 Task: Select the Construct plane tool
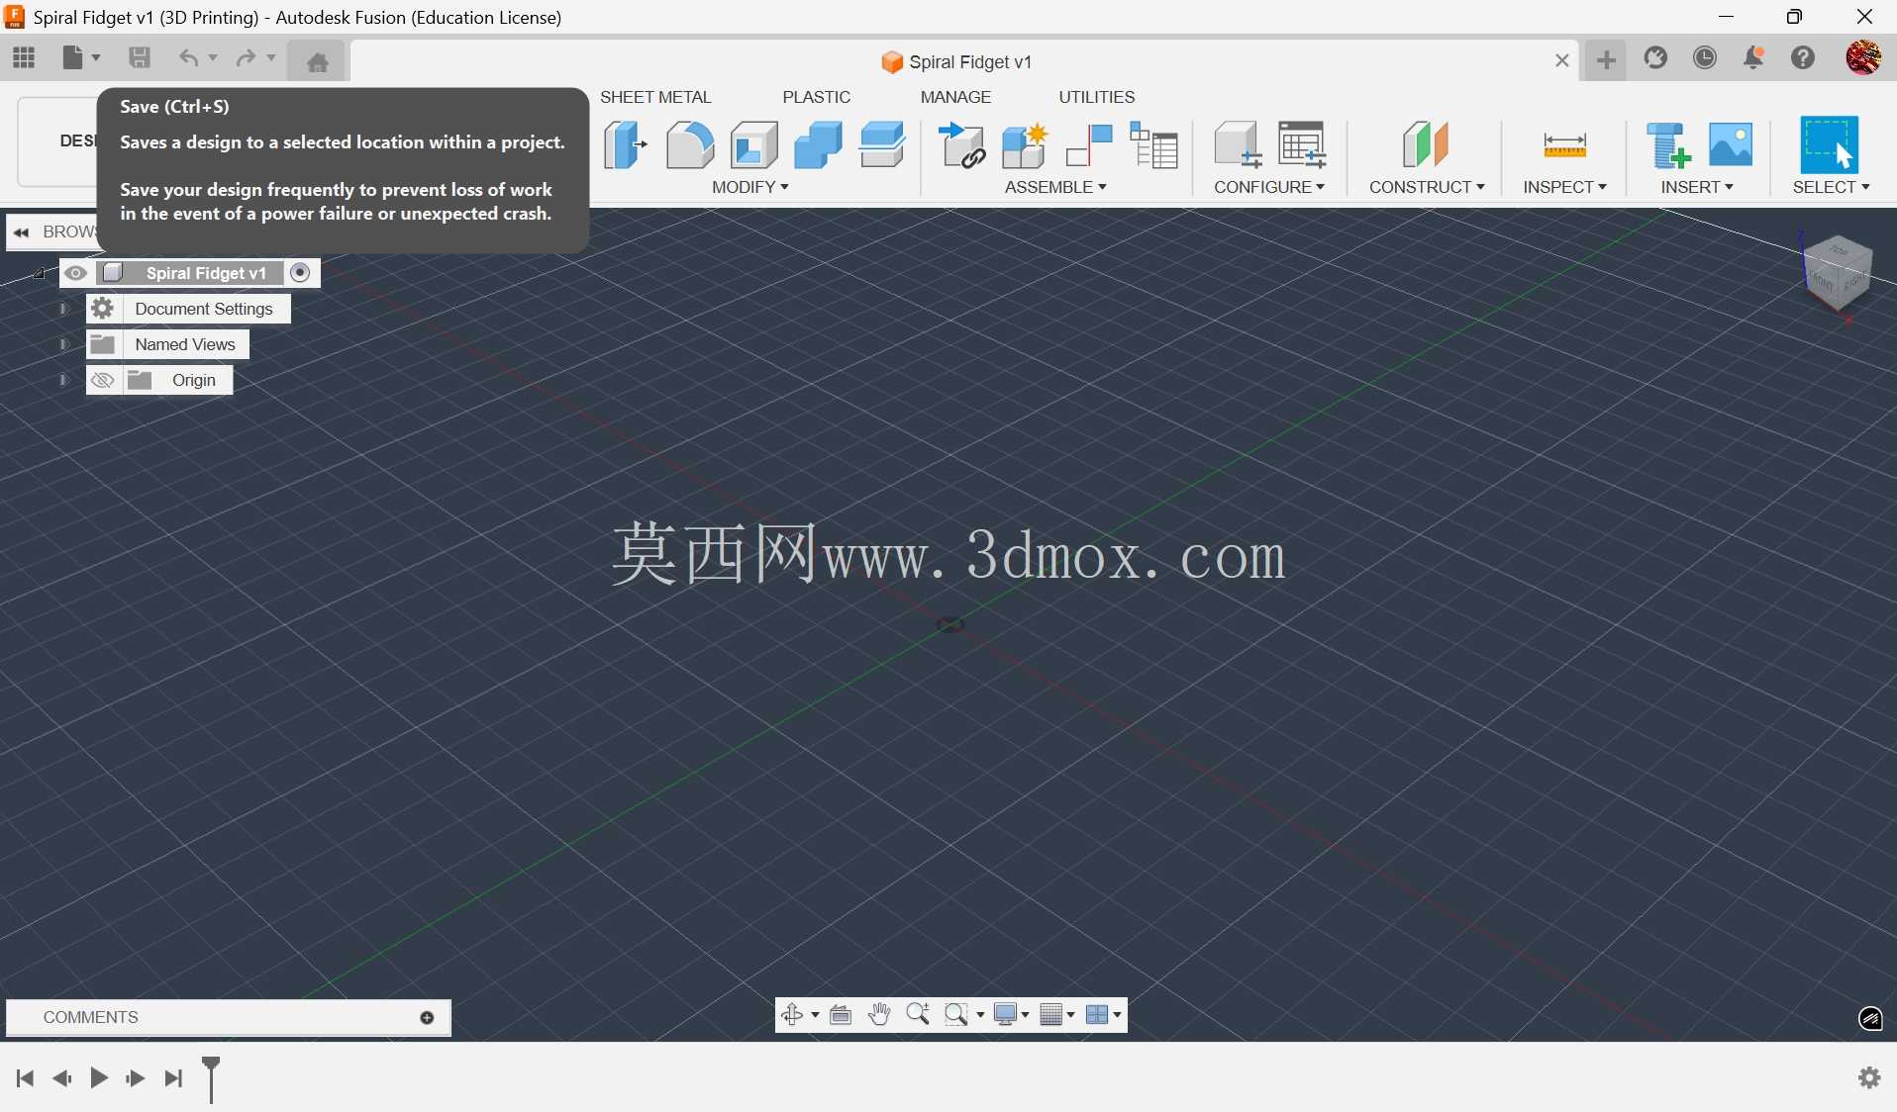(1426, 145)
